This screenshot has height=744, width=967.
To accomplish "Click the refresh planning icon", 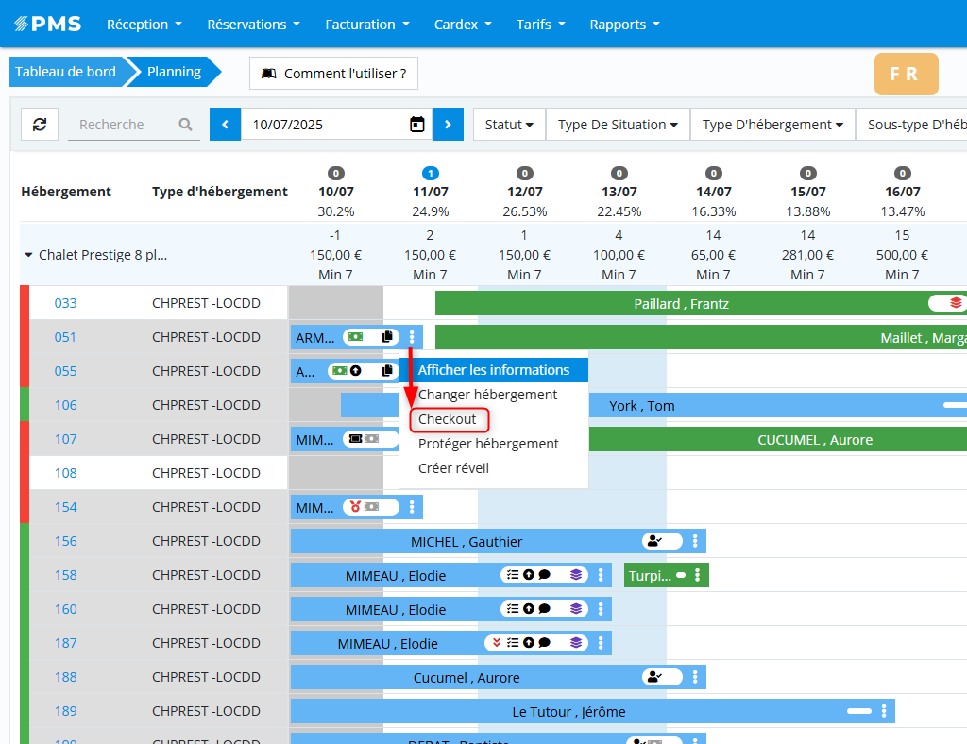I will tap(40, 125).
